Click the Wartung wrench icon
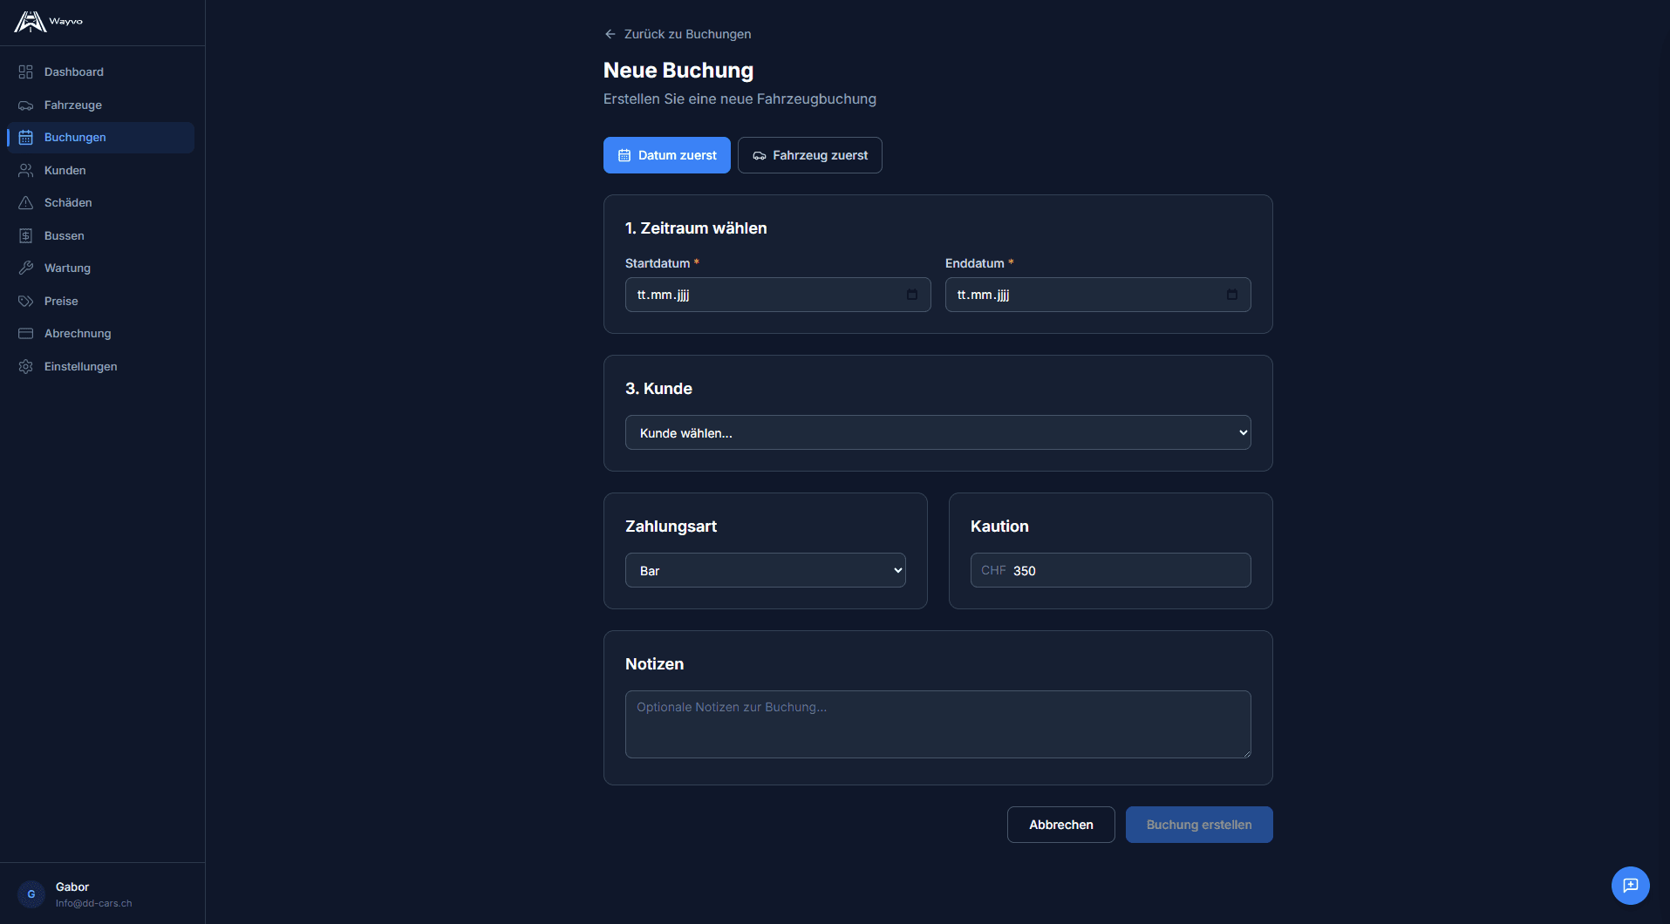 pyautogui.click(x=26, y=268)
